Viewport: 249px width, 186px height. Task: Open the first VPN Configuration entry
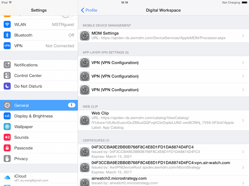[163, 63]
